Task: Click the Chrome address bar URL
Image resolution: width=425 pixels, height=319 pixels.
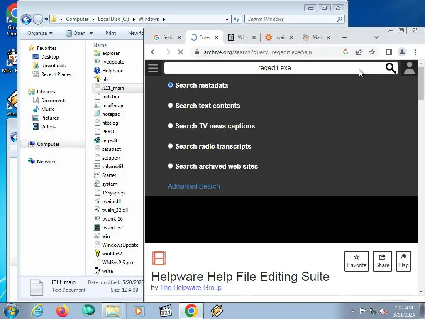Action: pyautogui.click(x=259, y=52)
